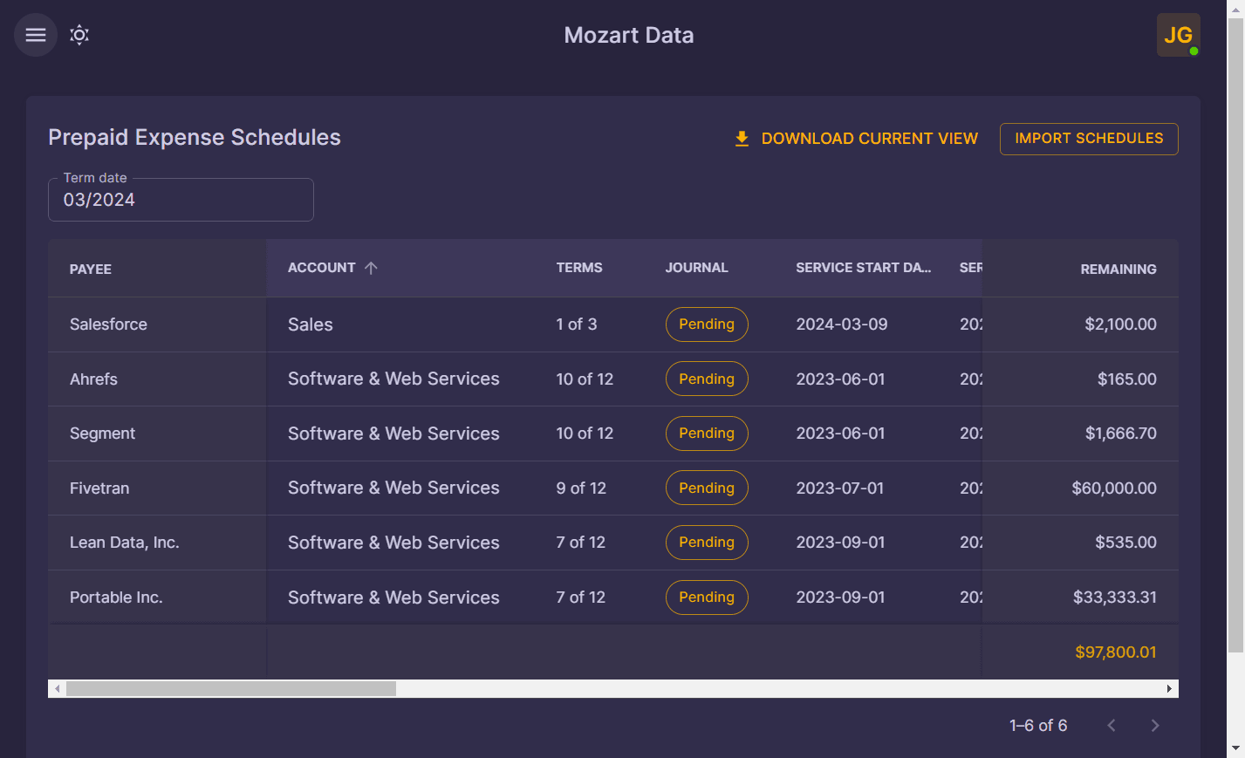Screen dimensions: 1245x758
Task: Toggle Salesforce journal status from Pending
Action: [x=707, y=324]
